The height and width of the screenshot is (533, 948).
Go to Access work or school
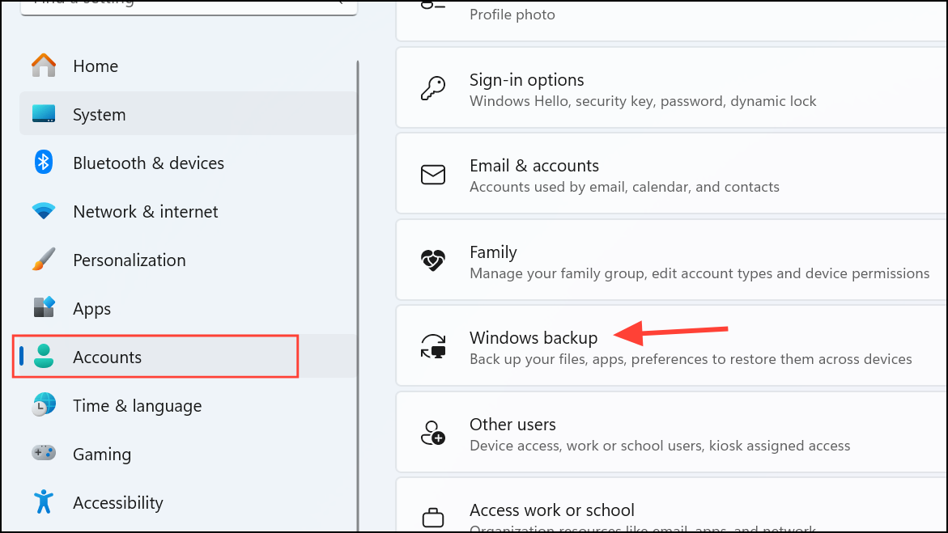(x=551, y=510)
